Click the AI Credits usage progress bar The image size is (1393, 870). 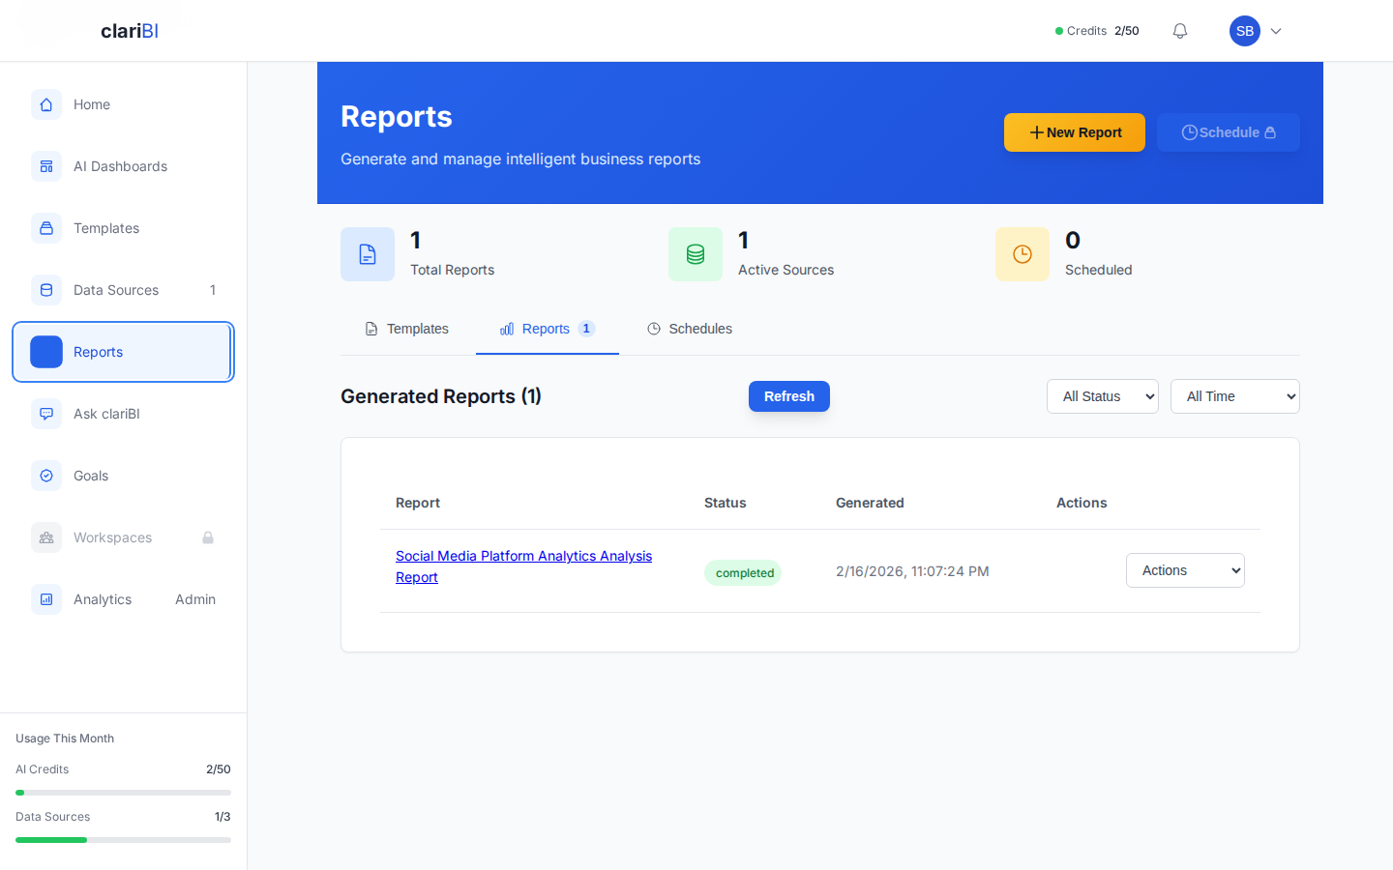pos(123,792)
